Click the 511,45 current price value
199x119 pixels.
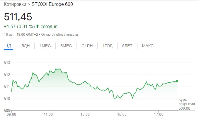(18, 17)
